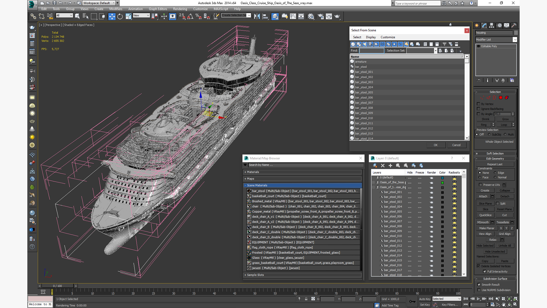The height and width of the screenshot is (308, 547).
Task: Select Polygon sub-object red square icon
Action: pos(501,98)
